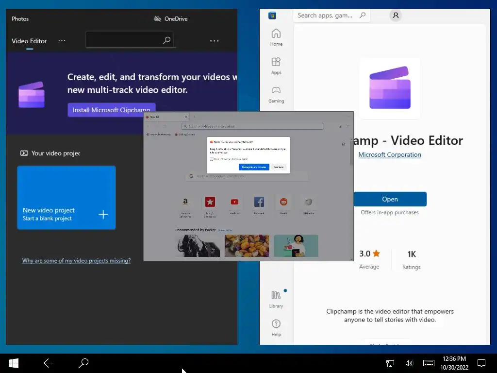Viewport: 497px width, 373px height.
Task: Click Firefox page Google search box
Action: coord(246,176)
